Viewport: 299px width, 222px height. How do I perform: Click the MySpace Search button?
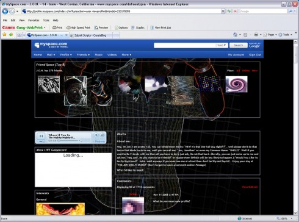coord(239,45)
